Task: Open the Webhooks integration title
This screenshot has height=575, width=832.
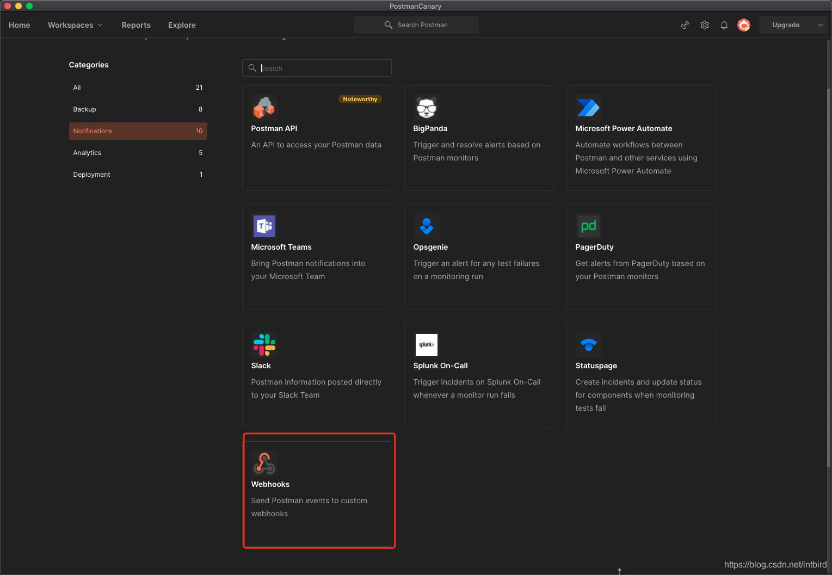Action: pos(270,484)
